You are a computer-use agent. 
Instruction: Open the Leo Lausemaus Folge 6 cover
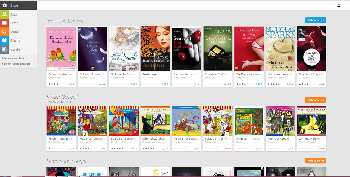[x=186, y=121]
